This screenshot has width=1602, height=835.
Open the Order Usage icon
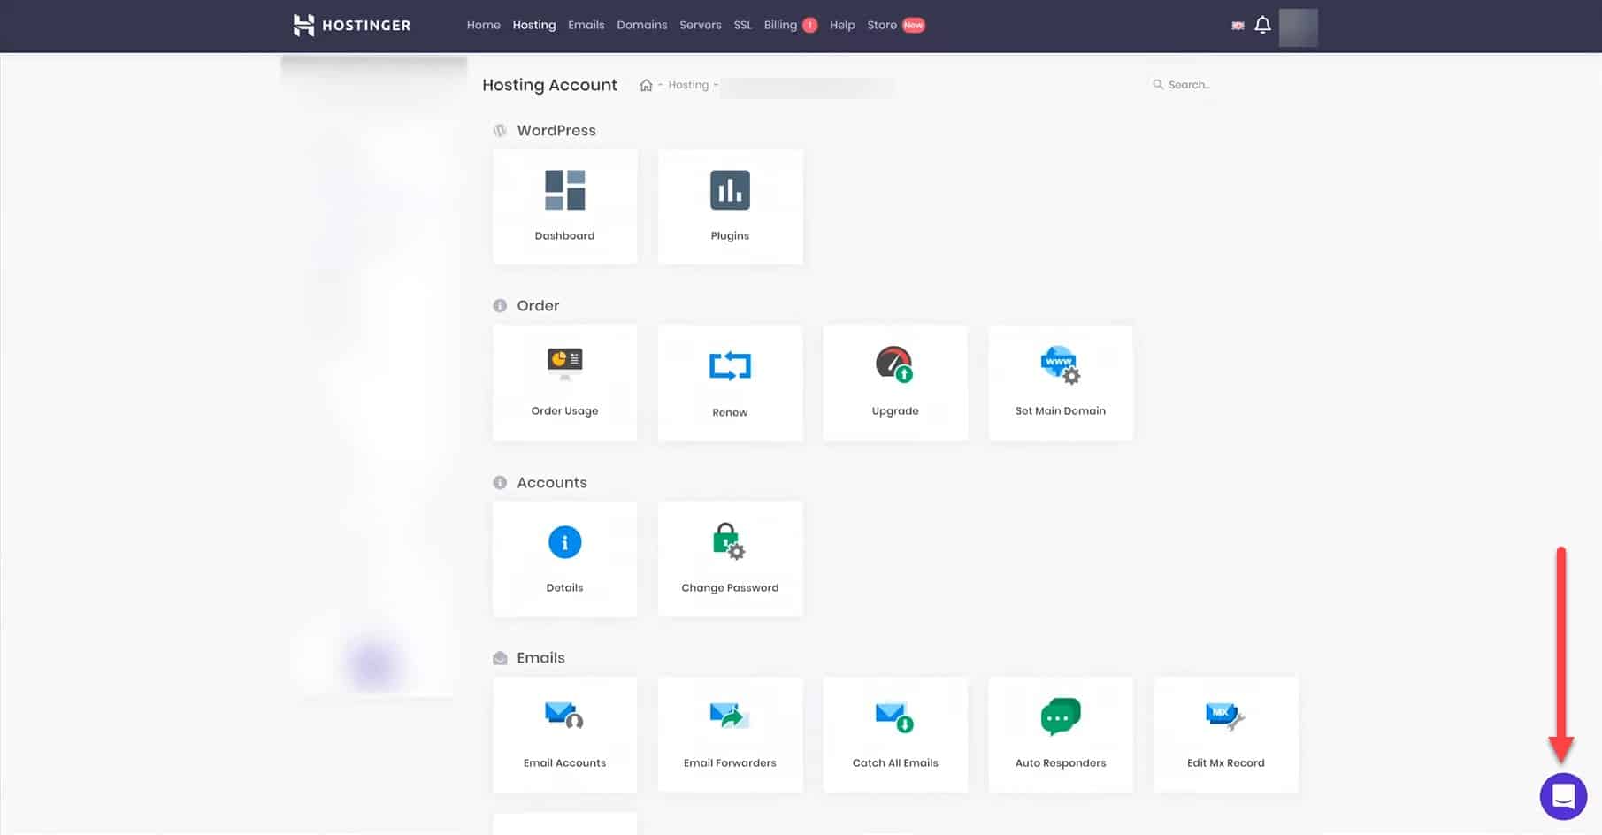(x=564, y=364)
